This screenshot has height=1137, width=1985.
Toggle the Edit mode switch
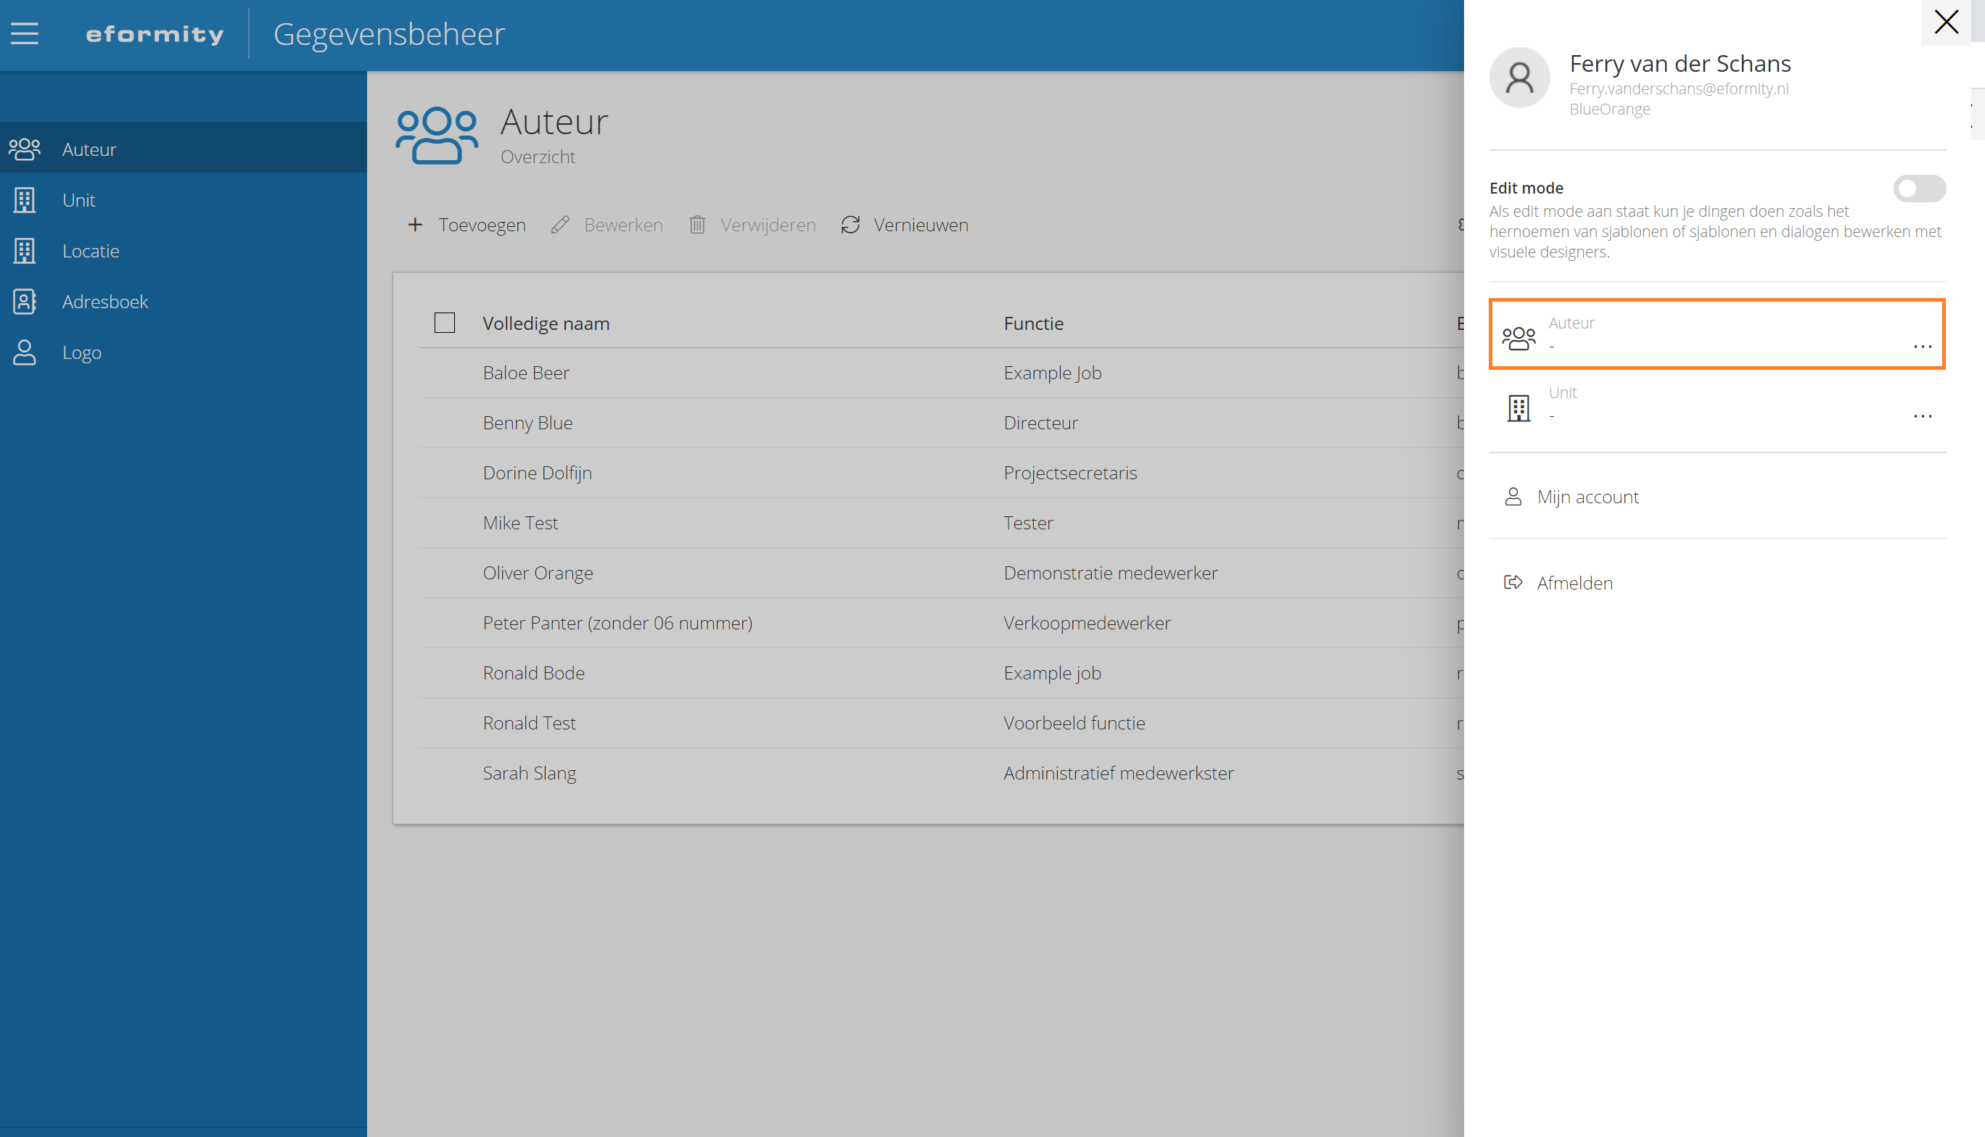click(x=1918, y=189)
